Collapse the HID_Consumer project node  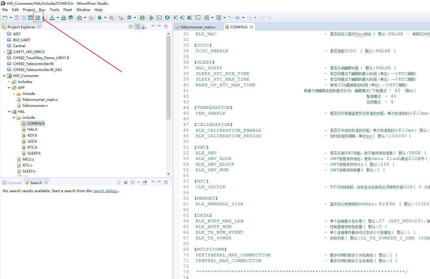pos(4,75)
